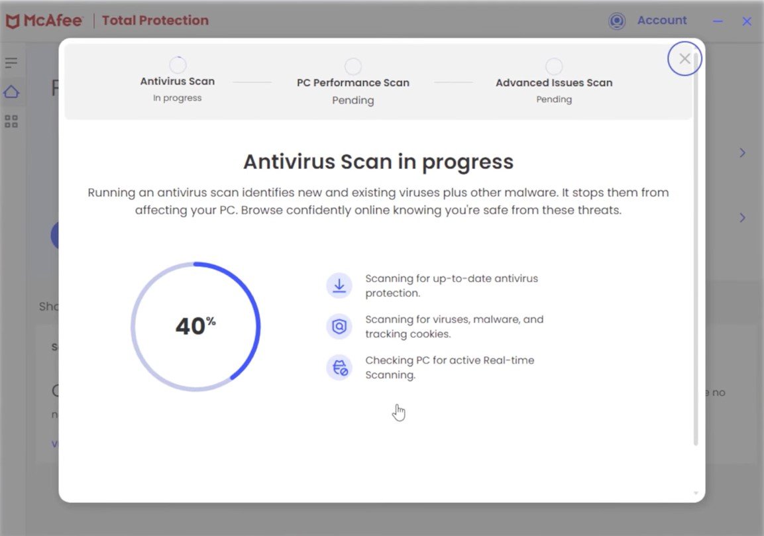Expand the upper right chevron arrow
Screen dimensions: 764x536
[743, 153]
